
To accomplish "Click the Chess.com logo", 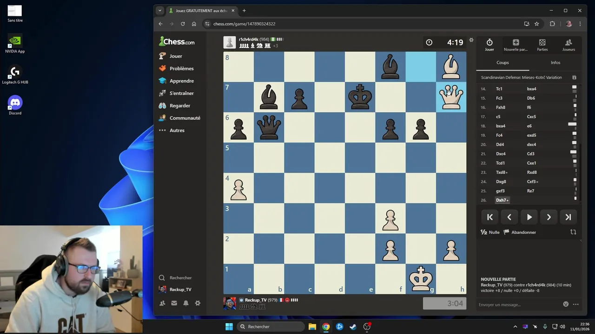I will click(177, 42).
